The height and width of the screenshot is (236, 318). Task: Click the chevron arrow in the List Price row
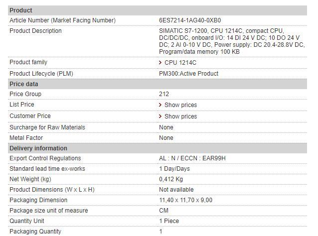[x=160, y=105]
